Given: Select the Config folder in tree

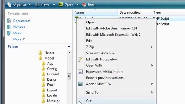Looking at the screenshot, I should tap(52, 69).
